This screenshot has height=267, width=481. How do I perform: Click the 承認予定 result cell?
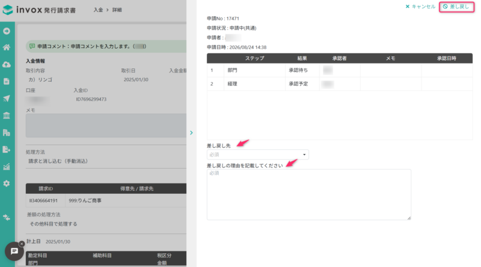tap(302, 83)
